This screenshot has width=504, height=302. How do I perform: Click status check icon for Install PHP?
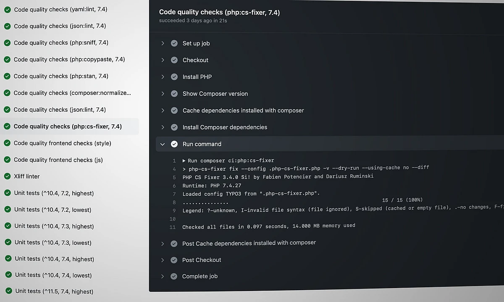tap(174, 77)
